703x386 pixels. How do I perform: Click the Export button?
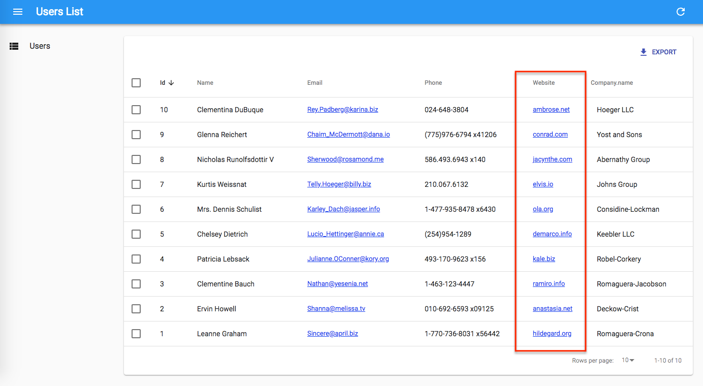point(658,52)
